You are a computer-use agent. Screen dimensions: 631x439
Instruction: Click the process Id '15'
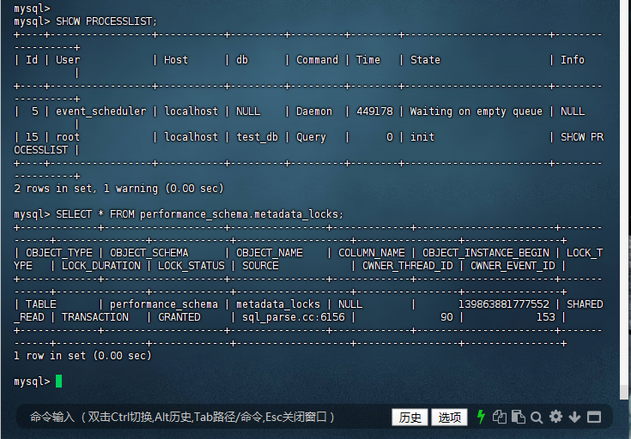(32, 137)
